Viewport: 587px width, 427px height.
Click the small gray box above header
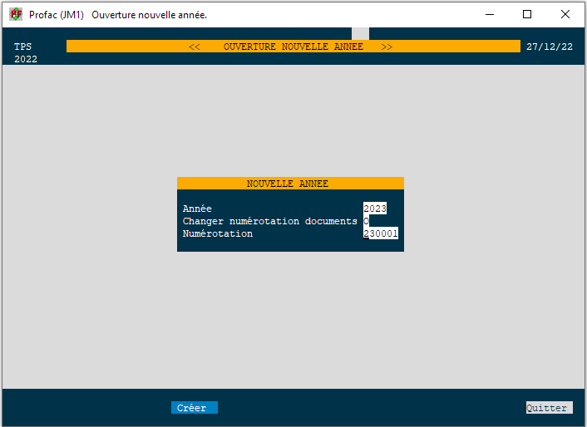[360, 33]
